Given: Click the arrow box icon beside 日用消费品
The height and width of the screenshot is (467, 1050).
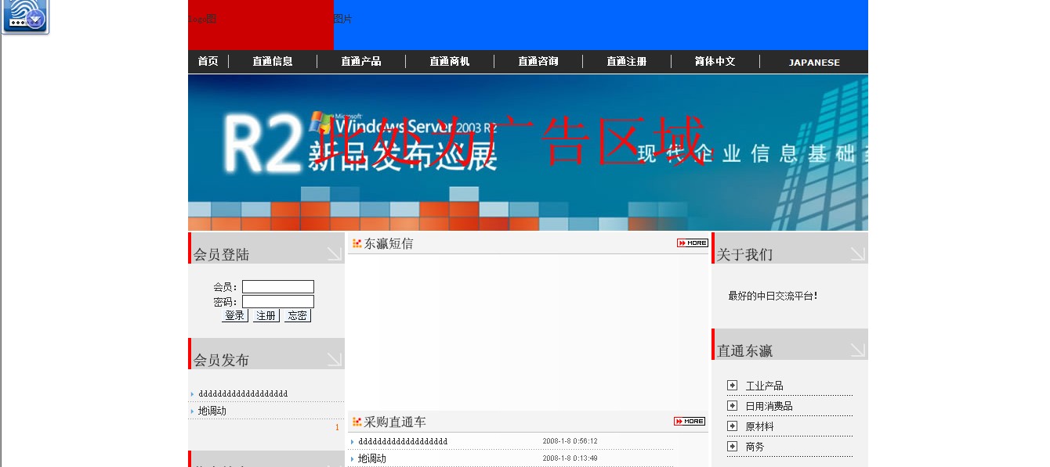Looking at the screenshot, I should (x=732, y=405).
